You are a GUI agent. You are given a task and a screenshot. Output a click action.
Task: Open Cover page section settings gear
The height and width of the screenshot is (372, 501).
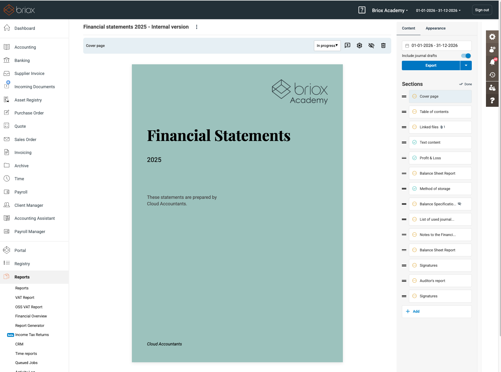tap(359, 45)
